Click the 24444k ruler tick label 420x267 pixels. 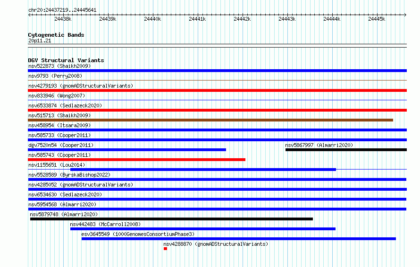332,19
